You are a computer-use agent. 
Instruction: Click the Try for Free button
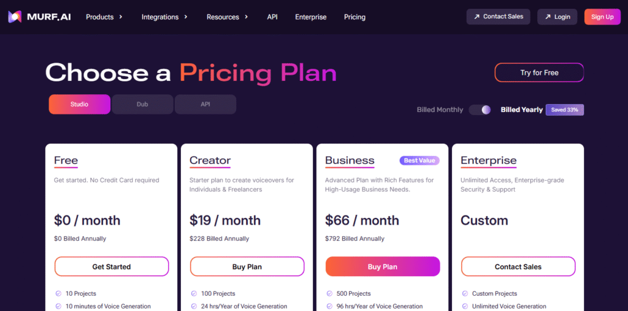tap(539, 72)
